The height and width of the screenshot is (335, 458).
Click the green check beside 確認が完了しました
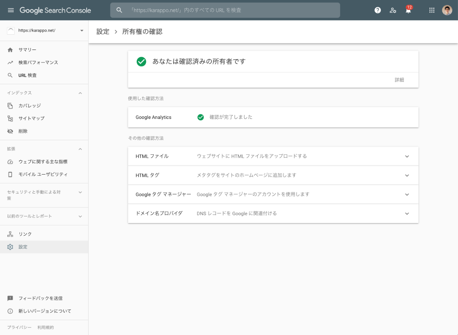tap(201, 117)
